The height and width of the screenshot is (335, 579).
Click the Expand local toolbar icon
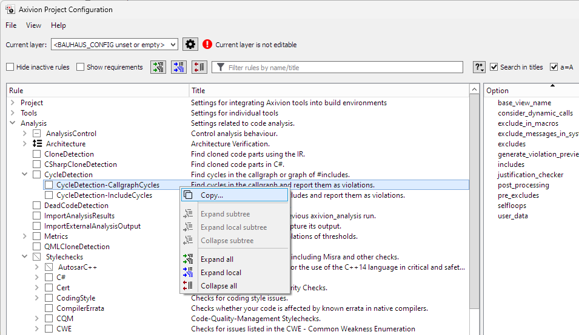coord(179,67)
